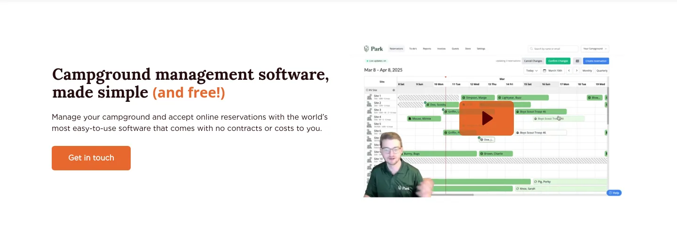Open the Knox, Sarah reservation
Viewport: 677px width, 244px height.
(x=561, y=189)
